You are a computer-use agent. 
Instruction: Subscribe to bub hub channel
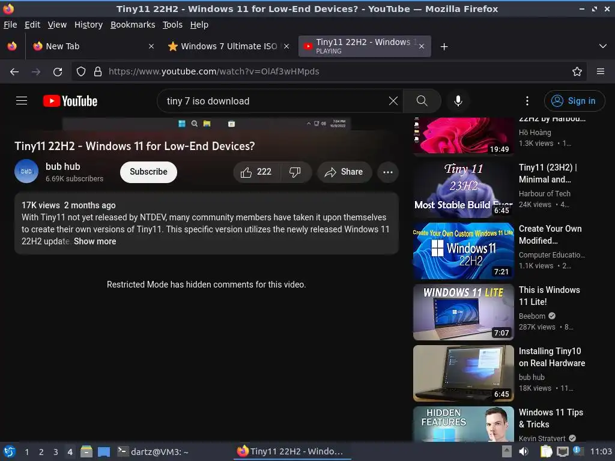[148, 172]
